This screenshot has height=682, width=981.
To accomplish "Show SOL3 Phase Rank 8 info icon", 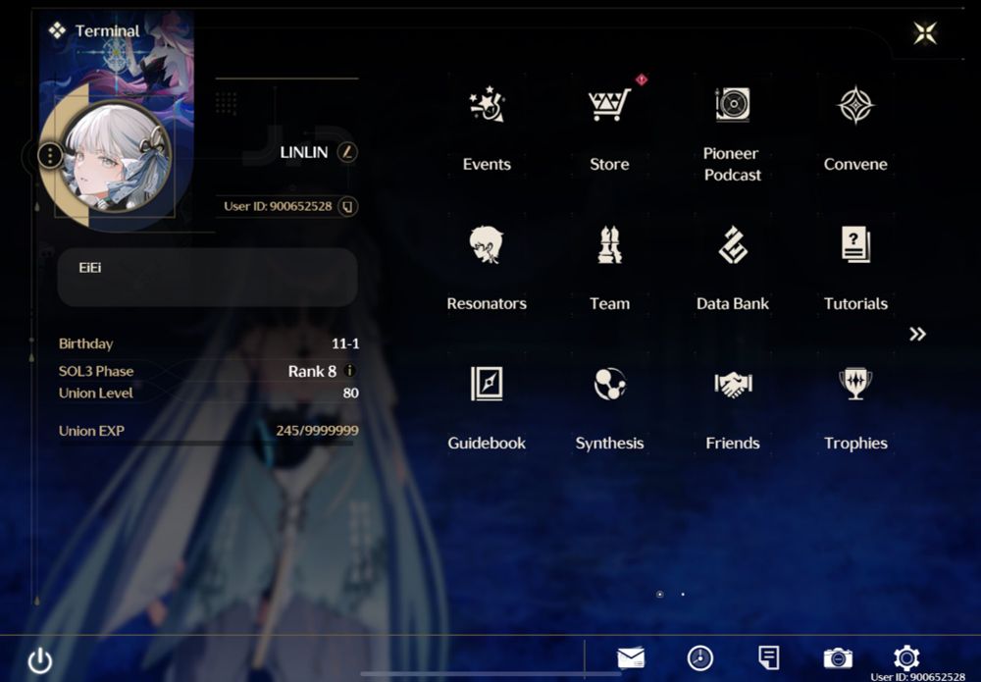I will [350, 370].
